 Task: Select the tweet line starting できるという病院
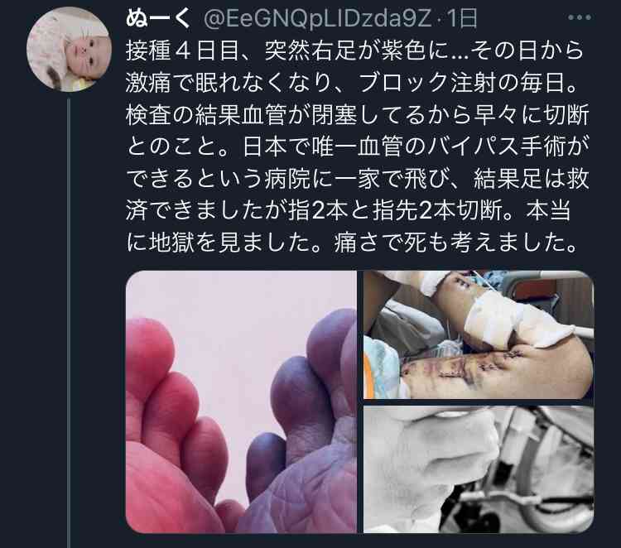pos(358,179)
